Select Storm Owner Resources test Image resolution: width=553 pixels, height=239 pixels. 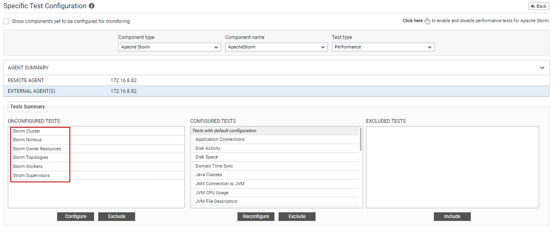pos(97,149)
